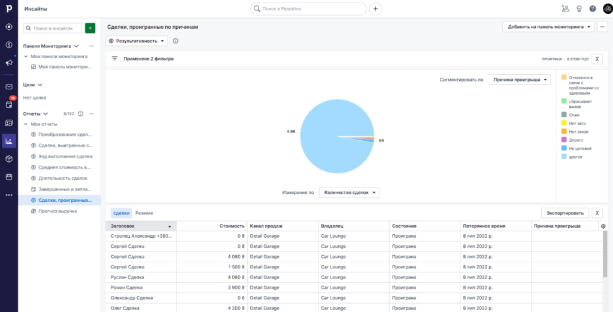The image size is (613, 312).
Task: Collapse Панели Мониторинга section
Action: pos(77,46)
